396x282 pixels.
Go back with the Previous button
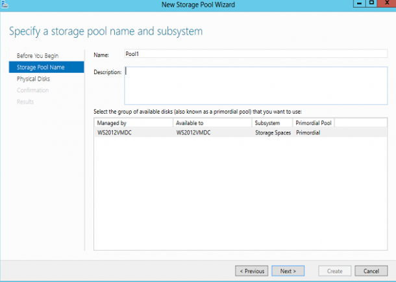point(251,271)
